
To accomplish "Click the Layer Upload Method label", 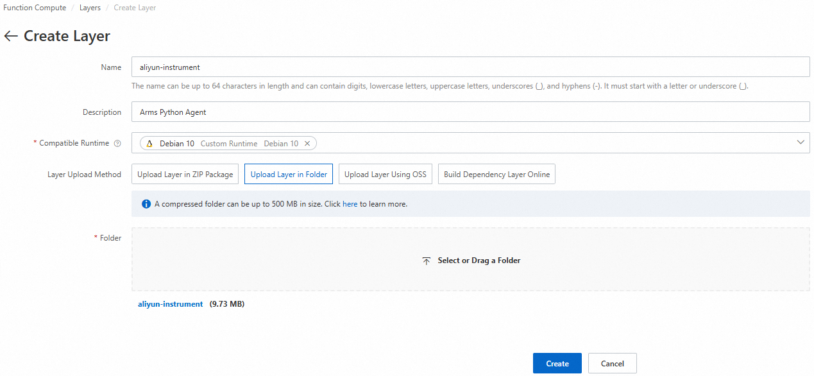I will (x=84, y=175).
